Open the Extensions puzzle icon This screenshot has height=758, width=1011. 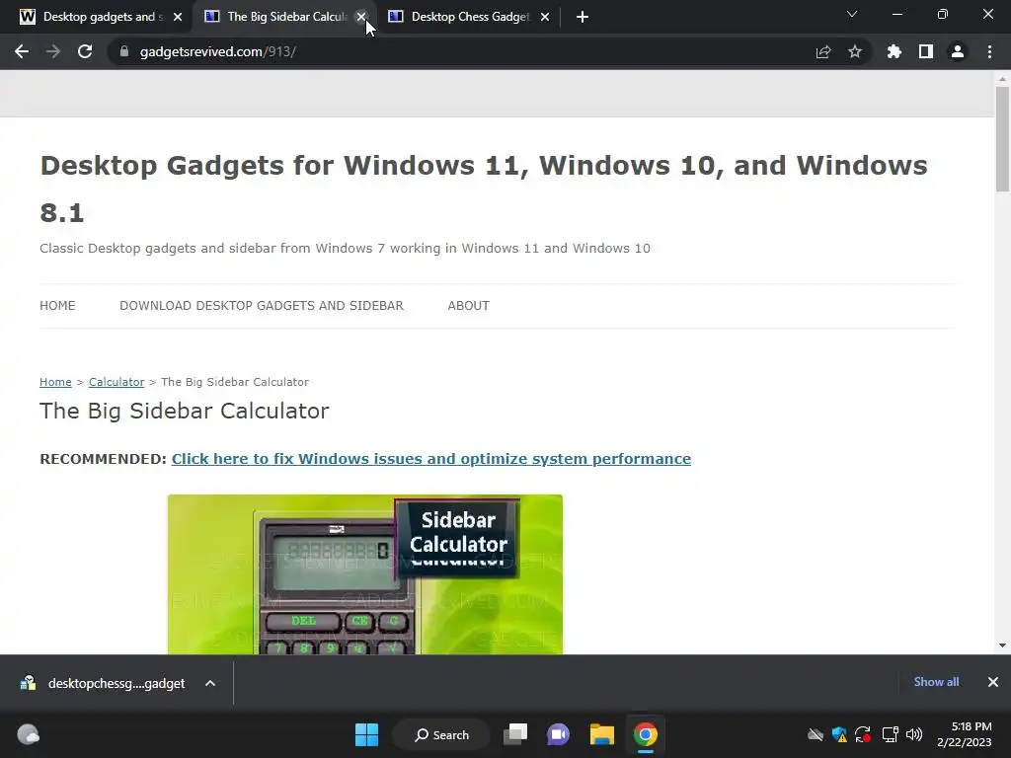click(894, 51)
